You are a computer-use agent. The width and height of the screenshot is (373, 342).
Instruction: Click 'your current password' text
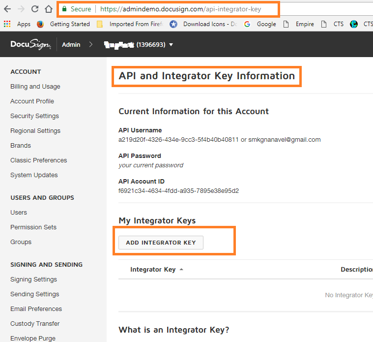pos(151,165)
